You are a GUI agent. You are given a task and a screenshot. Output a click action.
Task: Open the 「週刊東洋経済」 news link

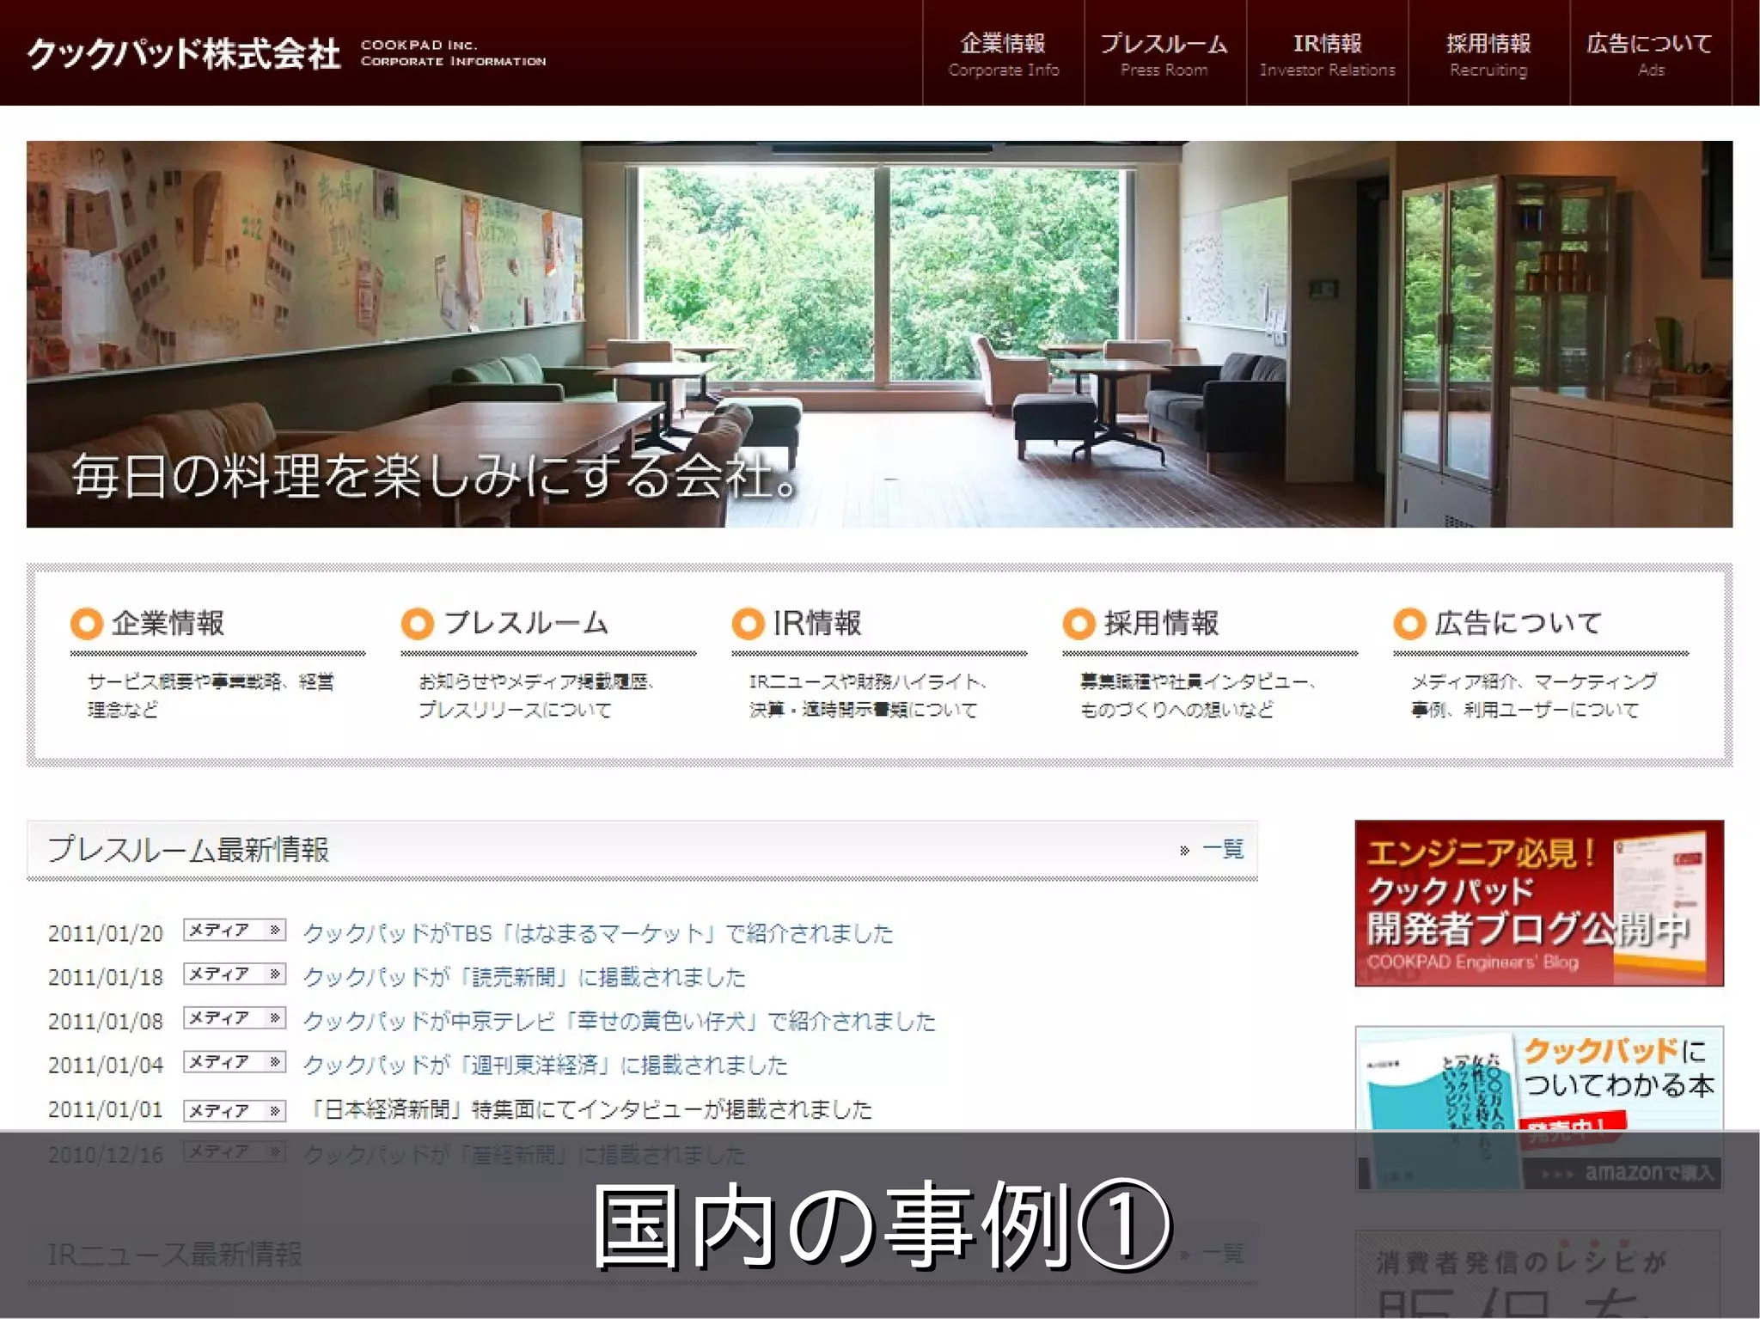545,1066
